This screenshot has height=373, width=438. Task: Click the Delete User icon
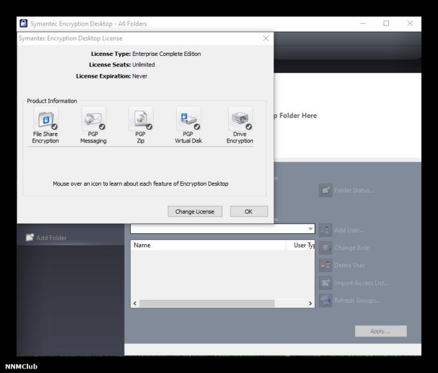pyautogui.click(x=325, y=265)
